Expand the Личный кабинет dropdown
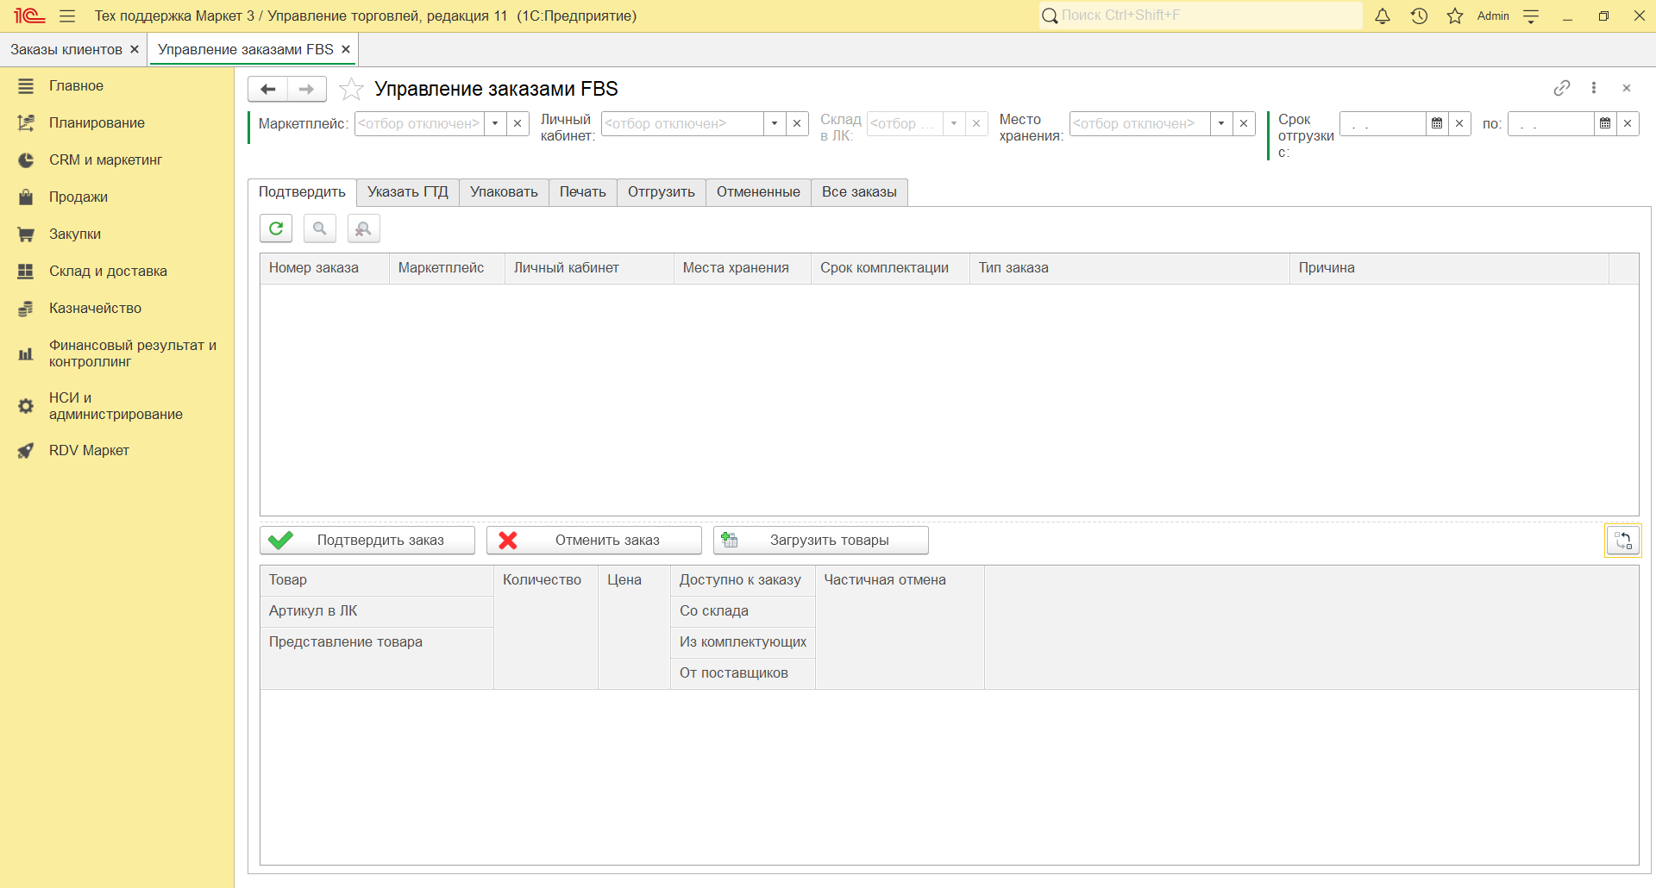The height and width of the screenshot is (888, 1656). tap(775, 123)
